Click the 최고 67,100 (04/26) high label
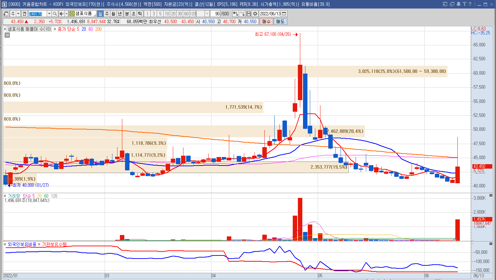Image resolution: width=496 pixels, height=280 pixels. coord(273,34)
